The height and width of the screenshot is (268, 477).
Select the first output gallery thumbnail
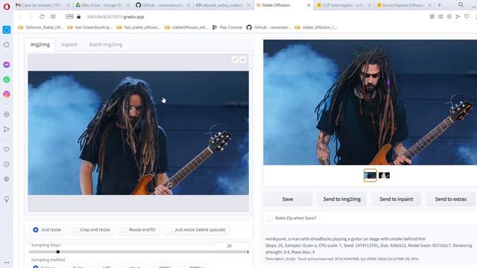[370, 176]
